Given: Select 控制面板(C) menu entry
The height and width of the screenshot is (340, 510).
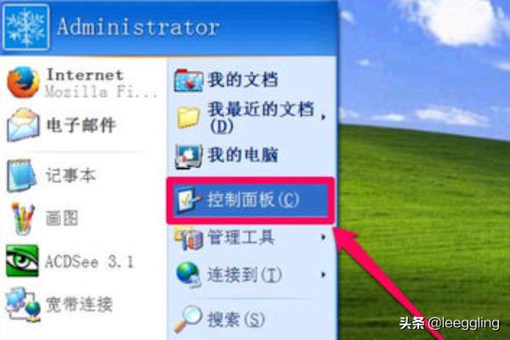Looking at the screenshot, I should pyautogui.click(x=251, y=201).
